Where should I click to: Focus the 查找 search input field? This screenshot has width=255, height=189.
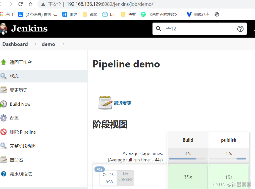[x=199, y=29]
